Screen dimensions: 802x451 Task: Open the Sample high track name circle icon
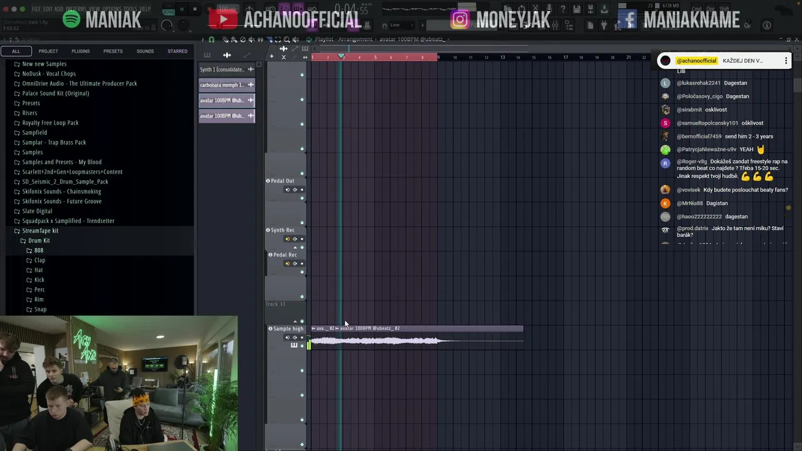pos(270,328)
